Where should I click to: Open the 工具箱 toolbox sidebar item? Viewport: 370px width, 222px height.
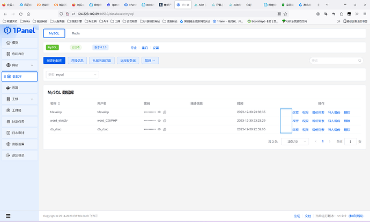click(x=19, y=110)
